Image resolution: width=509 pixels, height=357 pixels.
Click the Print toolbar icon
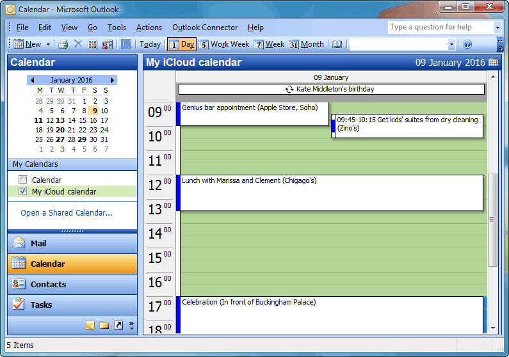[63, 44]
